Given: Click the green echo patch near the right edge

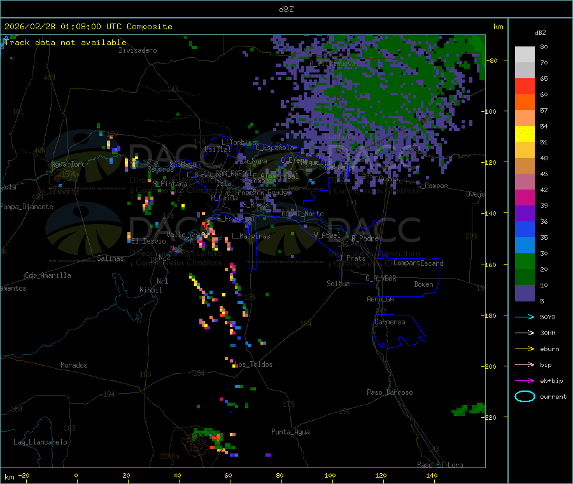Looking at the screenshot, I should tap(469, 409).
